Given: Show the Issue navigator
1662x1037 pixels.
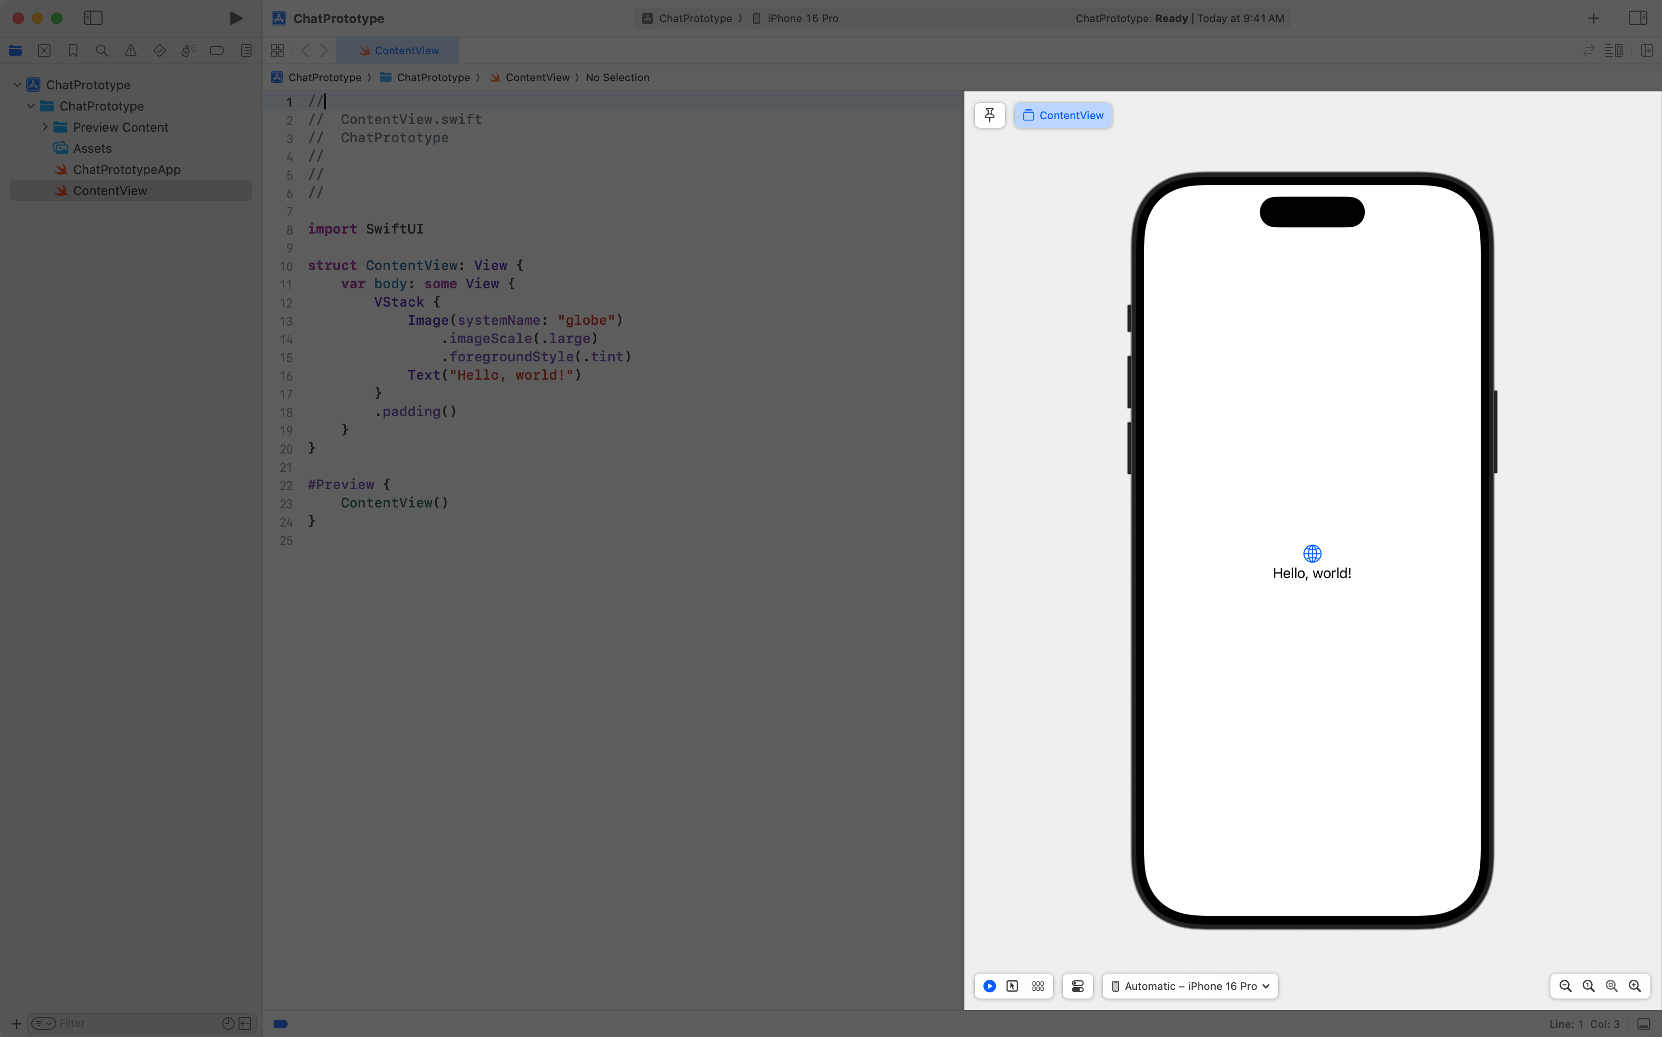Looking at the screenshot, I should pos(130,50).
